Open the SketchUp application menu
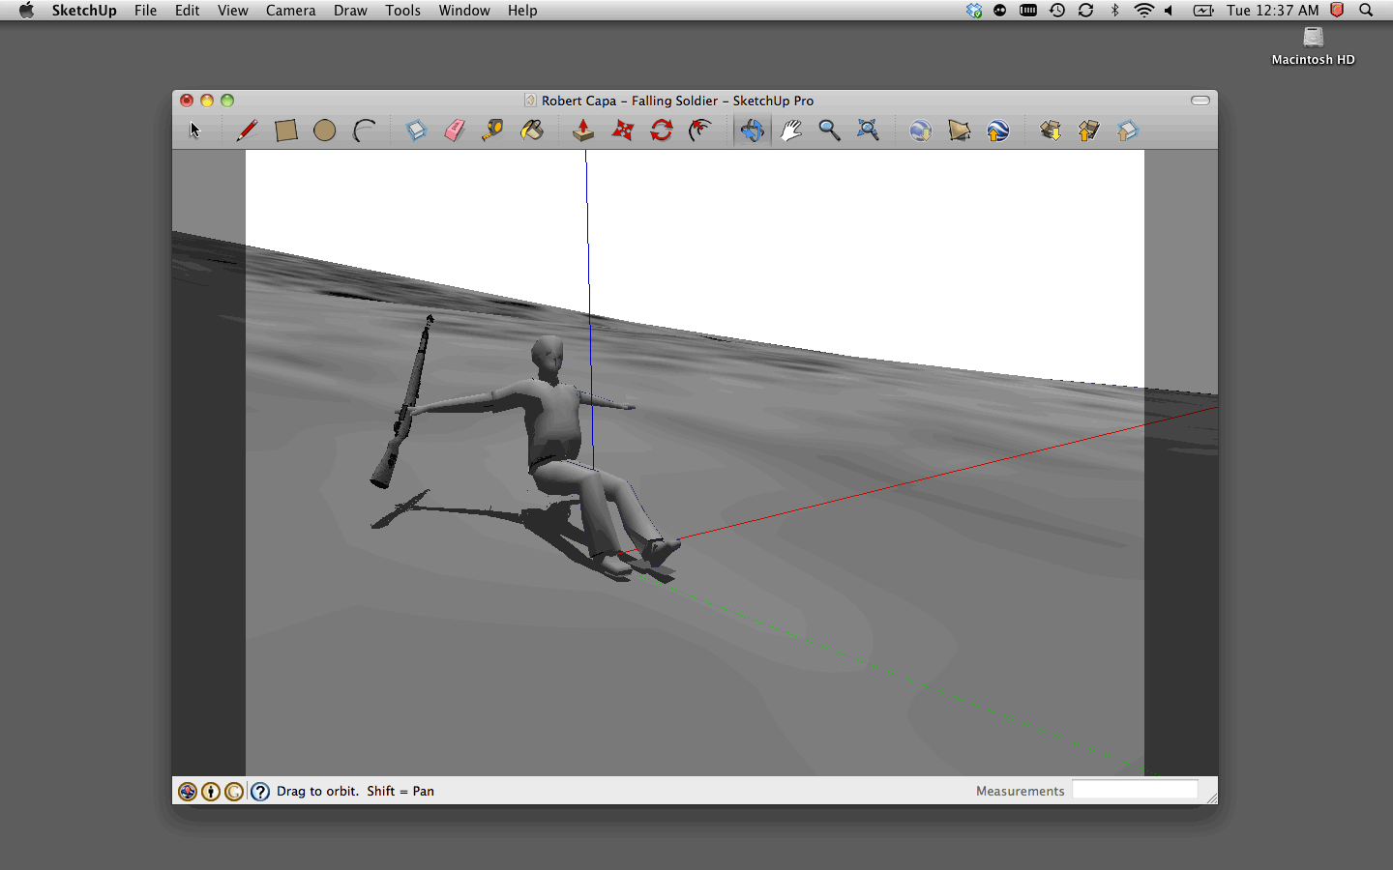This screenshot has height=870, width=1393. tap(84, 11)
